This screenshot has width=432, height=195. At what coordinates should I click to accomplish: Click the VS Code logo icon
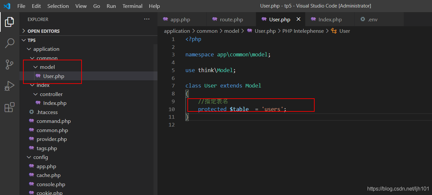pos(7,6)
